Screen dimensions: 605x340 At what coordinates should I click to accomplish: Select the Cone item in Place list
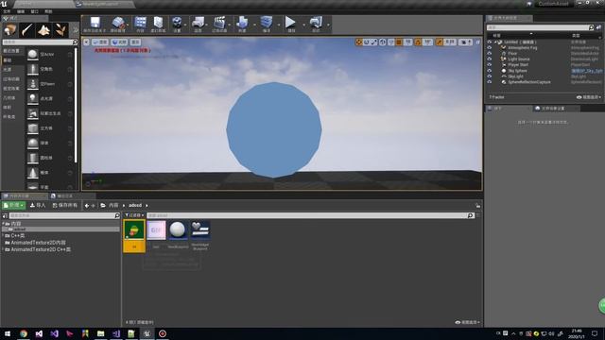click(50, 173)
